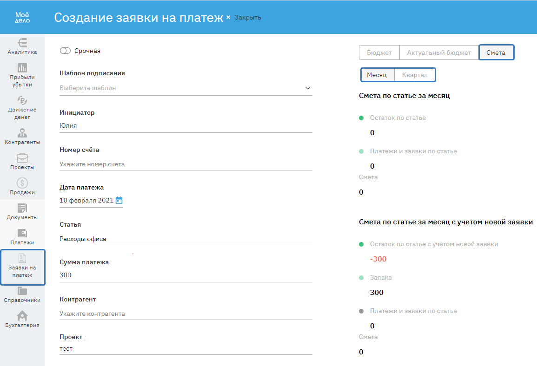Image resolution: width=537 pixels, height=366 pixels.
Task: Select the Квартал period tab
Action: [x=415, y=75]
